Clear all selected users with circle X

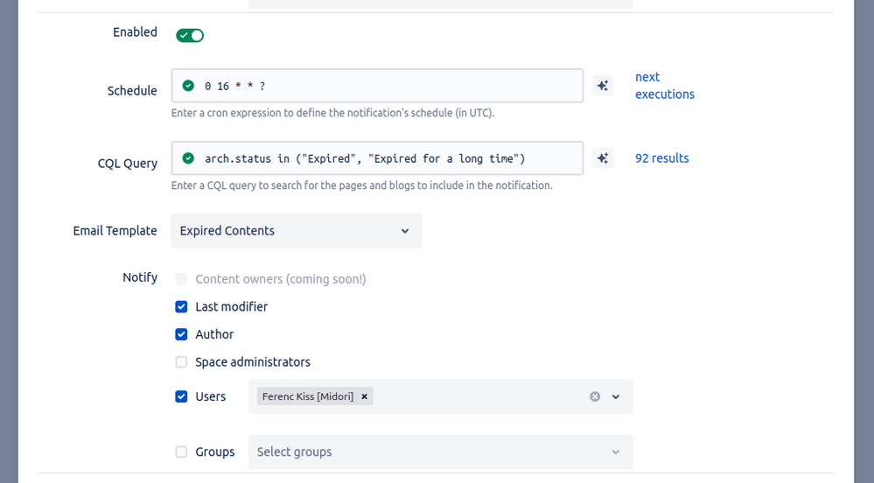point(595,396)
